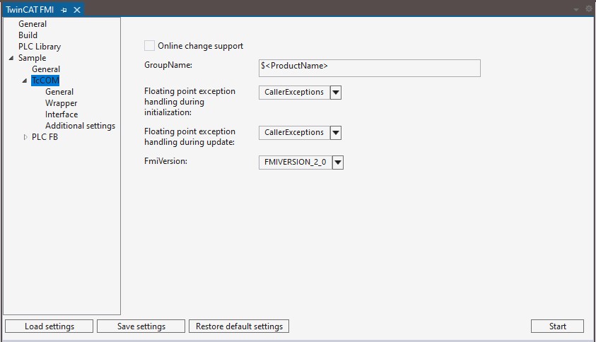Screen dimensions: 596x342
Task: Select the Interface tree item
Action: pos(62,114)
